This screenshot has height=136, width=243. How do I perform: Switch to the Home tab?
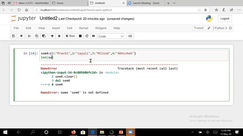click(69, 3)
